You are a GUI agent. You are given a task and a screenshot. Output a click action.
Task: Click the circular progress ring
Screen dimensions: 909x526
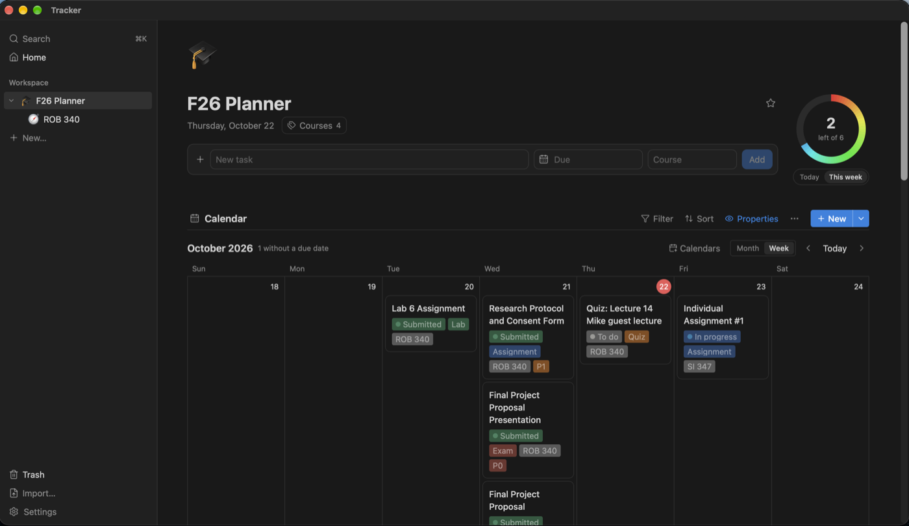pos(830,129)
